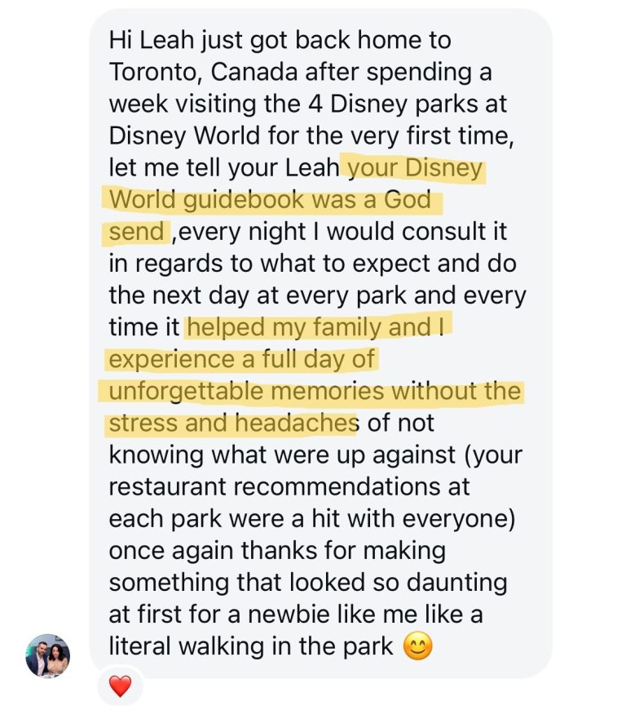626x719 pixels.
Task: Click highlighted 'unforgettable memories without the'
Action: point(314,391)
